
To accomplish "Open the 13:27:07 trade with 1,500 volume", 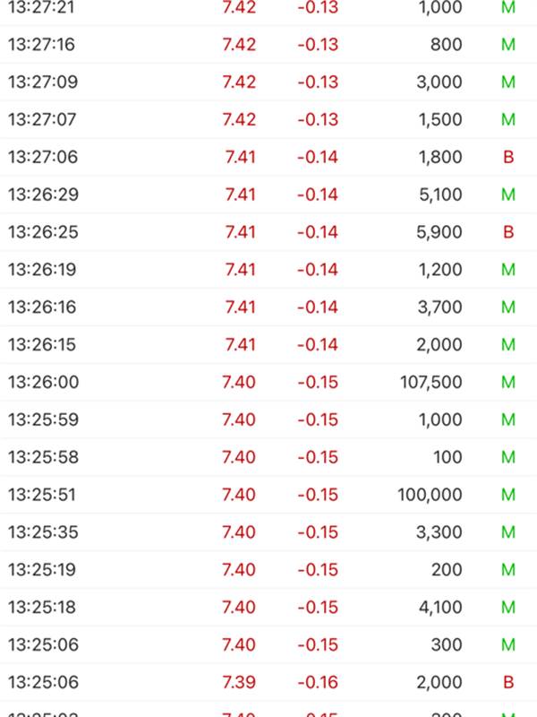I will pos(268,119).
